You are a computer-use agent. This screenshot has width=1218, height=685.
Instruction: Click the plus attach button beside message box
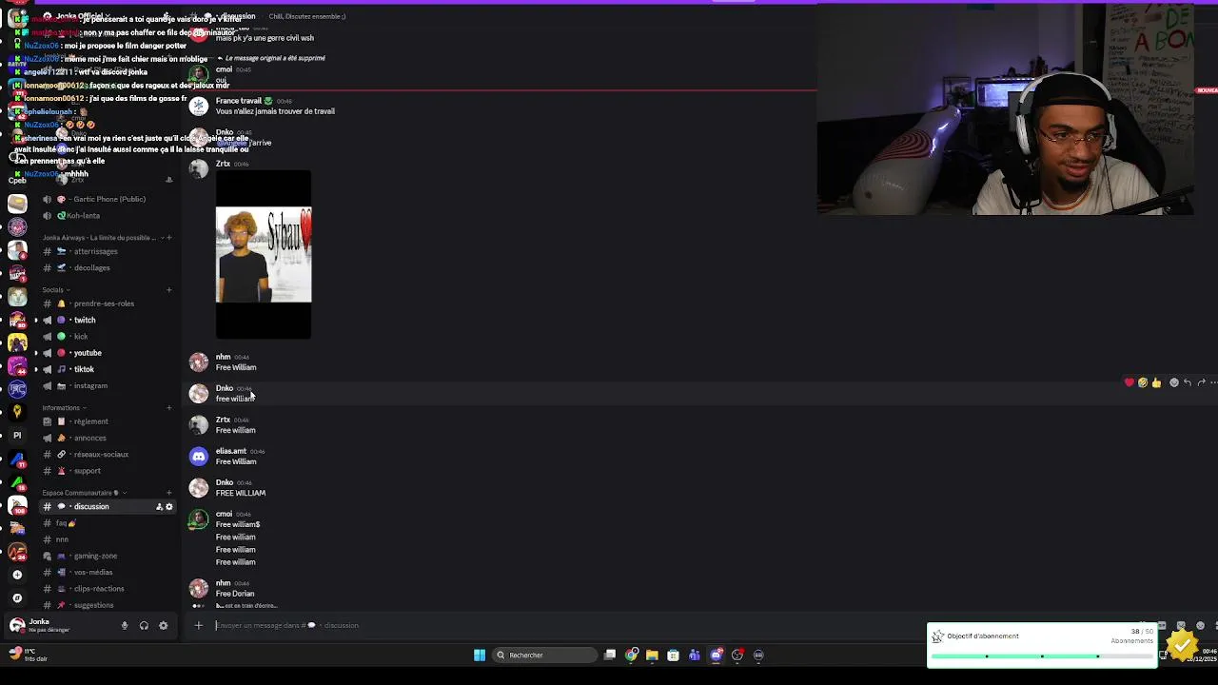click(198, 625)
